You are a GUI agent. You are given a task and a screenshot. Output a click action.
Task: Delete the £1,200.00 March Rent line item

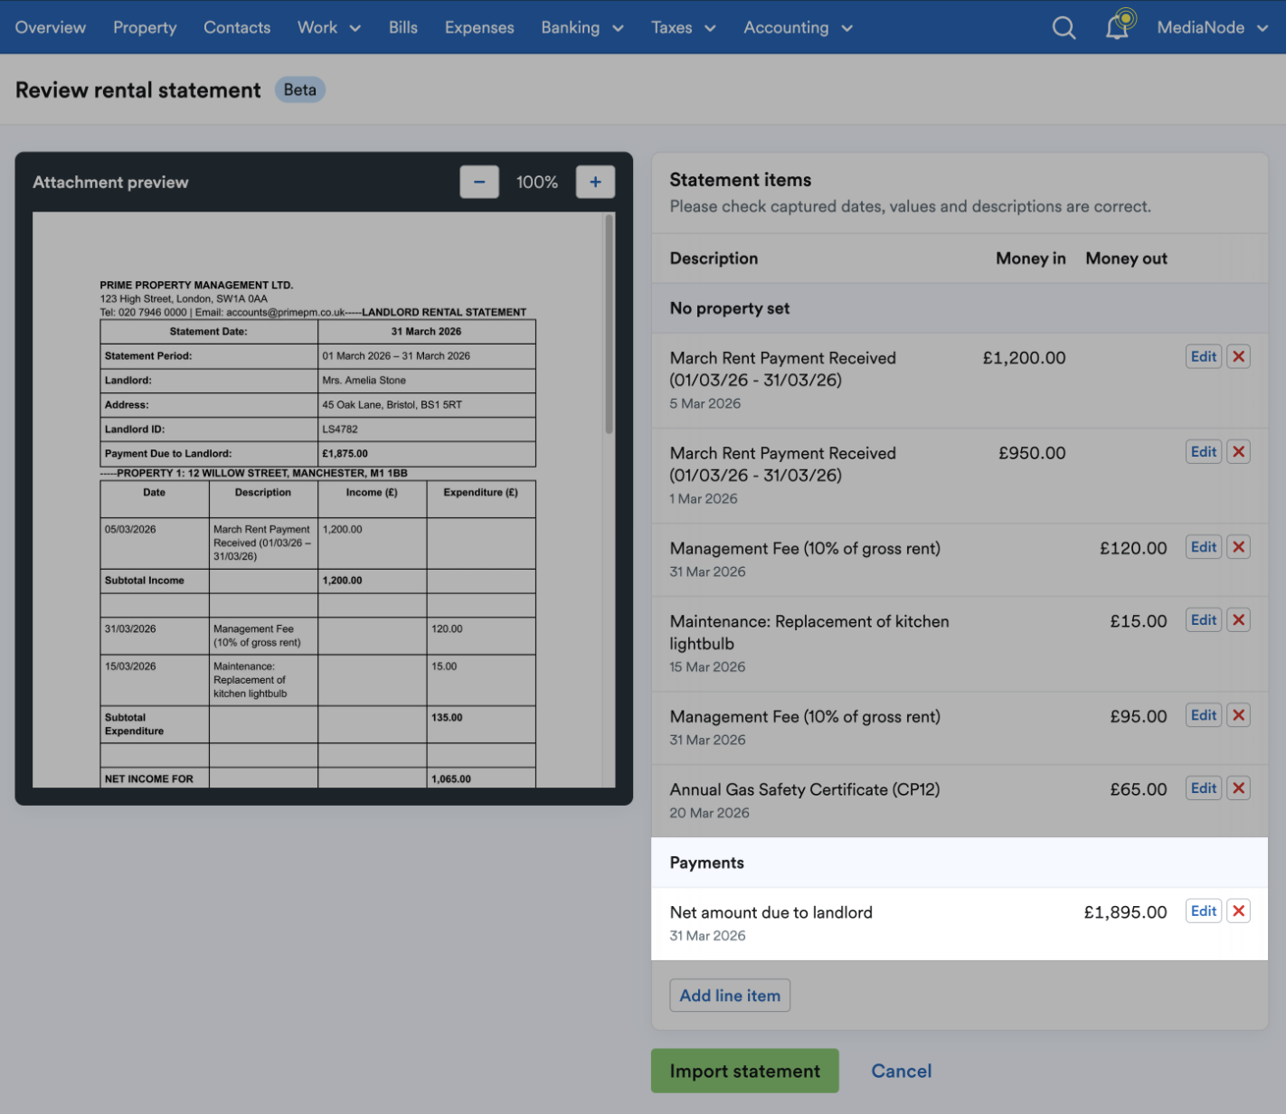coord(1239,356)
